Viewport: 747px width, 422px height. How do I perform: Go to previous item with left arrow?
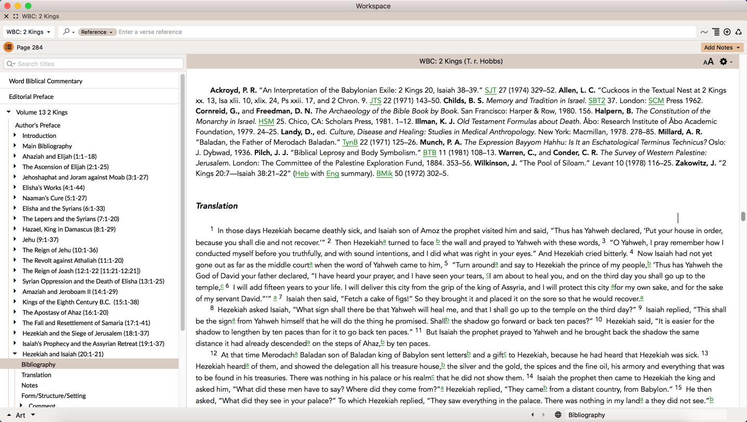point(532,415)
